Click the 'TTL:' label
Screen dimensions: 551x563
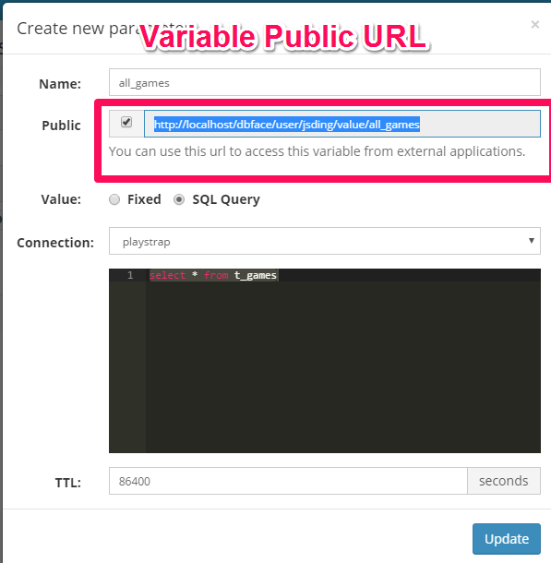(68, 483)
